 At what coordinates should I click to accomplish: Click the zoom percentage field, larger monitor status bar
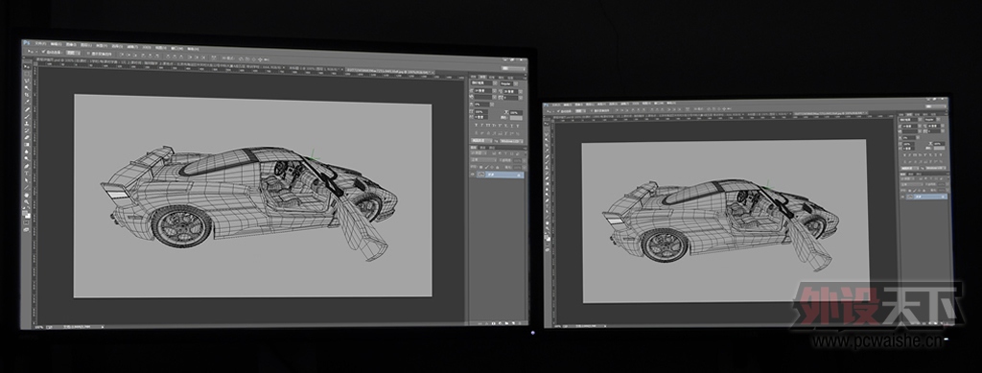pyautogui.click(x=38, y=327)
